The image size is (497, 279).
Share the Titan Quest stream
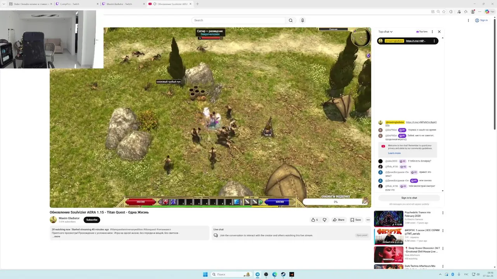339,220
